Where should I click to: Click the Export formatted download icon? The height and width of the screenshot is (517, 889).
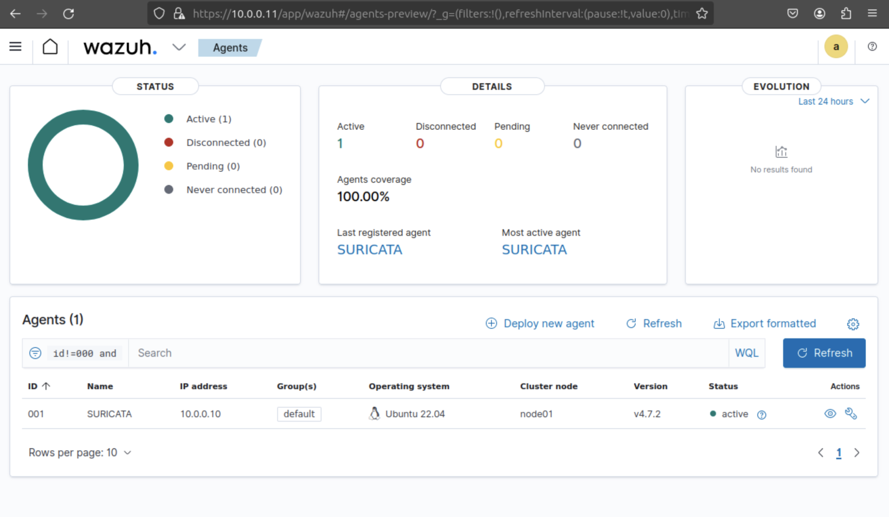[719, 323]
